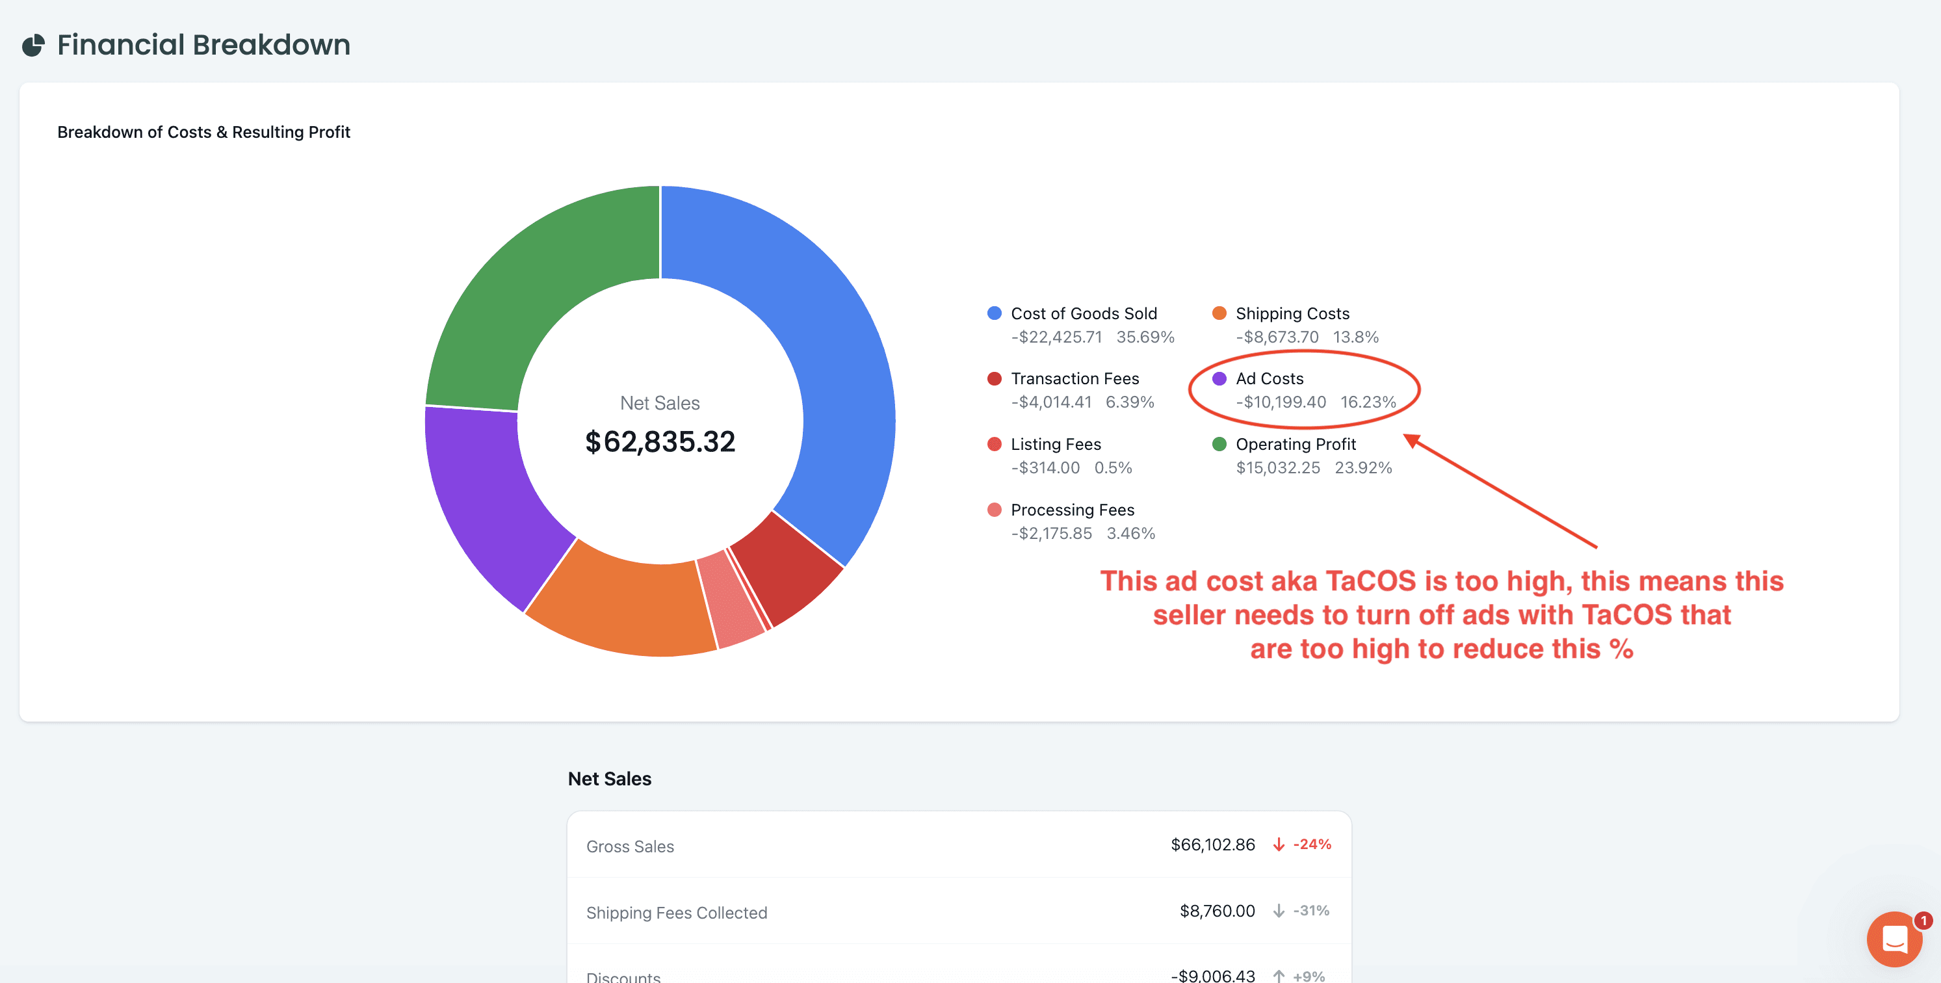Click the pie chart icon beside Financial Breakdown
Viewport: 1941px width, 983px height.
tap(33, 46)
